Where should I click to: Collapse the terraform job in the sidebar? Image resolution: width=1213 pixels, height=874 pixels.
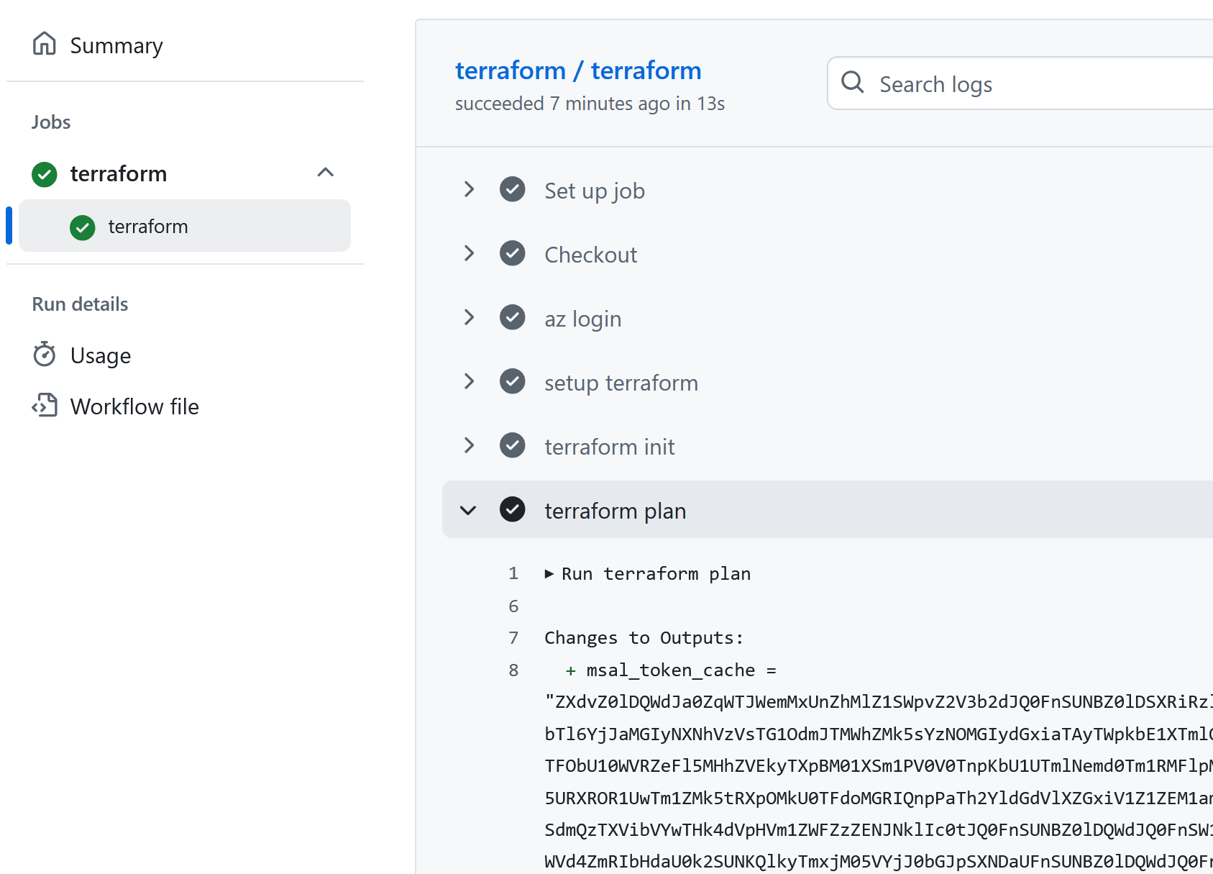(326, 173)
